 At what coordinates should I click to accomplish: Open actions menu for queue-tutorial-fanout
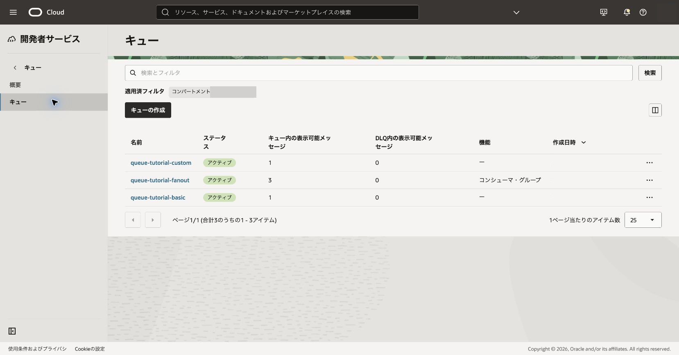tap(650, 180)
